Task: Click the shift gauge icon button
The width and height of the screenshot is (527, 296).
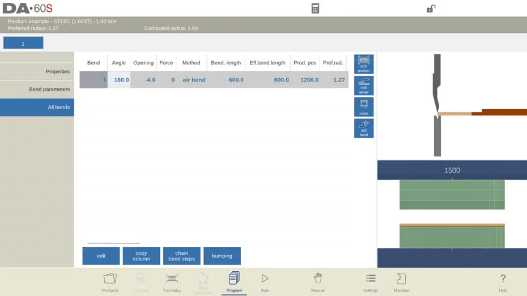Action: point(364,85)
